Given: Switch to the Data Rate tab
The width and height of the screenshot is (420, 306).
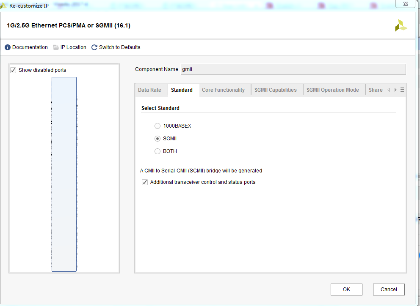Looking at the screenshot, I should [x=149, y=90].
